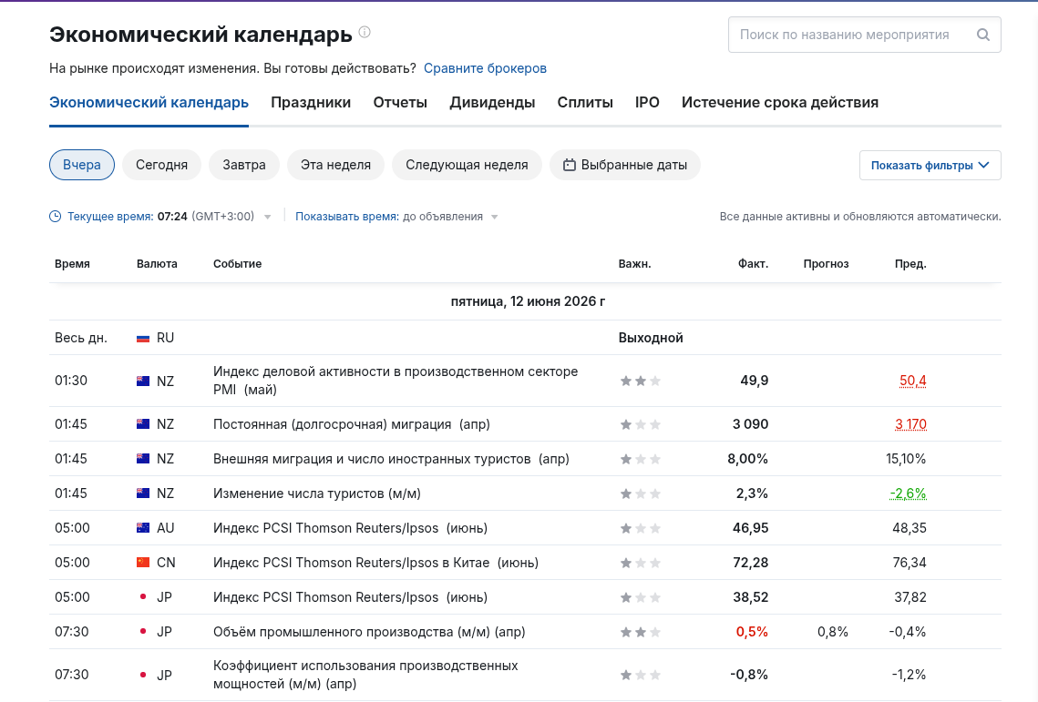Click the clock icon next to current time

click(x=56, y=217)
